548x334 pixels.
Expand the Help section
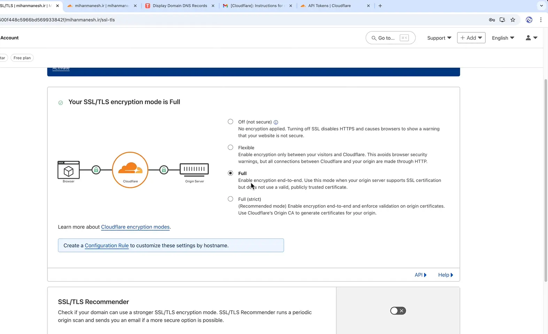(446, 275)
